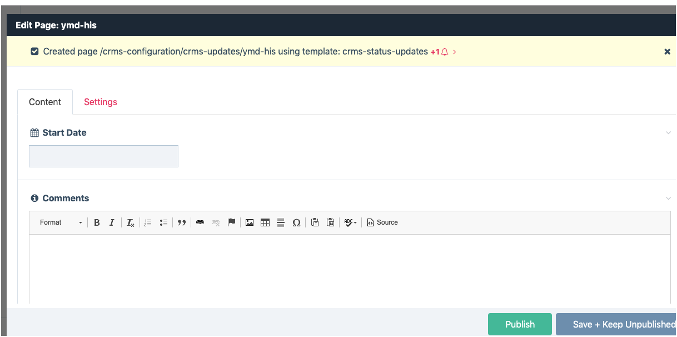
Task: Open the spell checker dropdown
Action: tap(350, 222)
